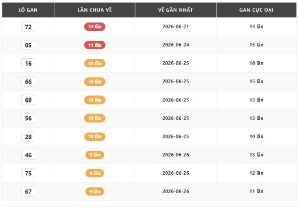Click the LÔ GAN column header
The height and width of the screenshot is (209, 298).
[x=28, y=10]
